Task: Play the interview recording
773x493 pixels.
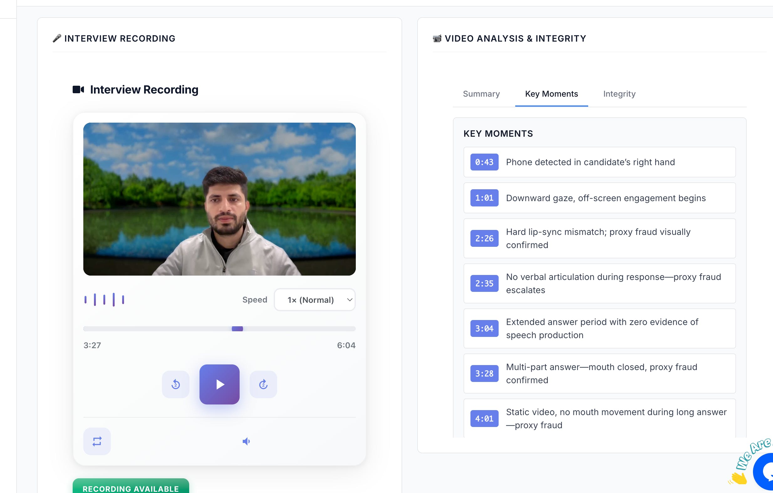Action: pos(219,384)
